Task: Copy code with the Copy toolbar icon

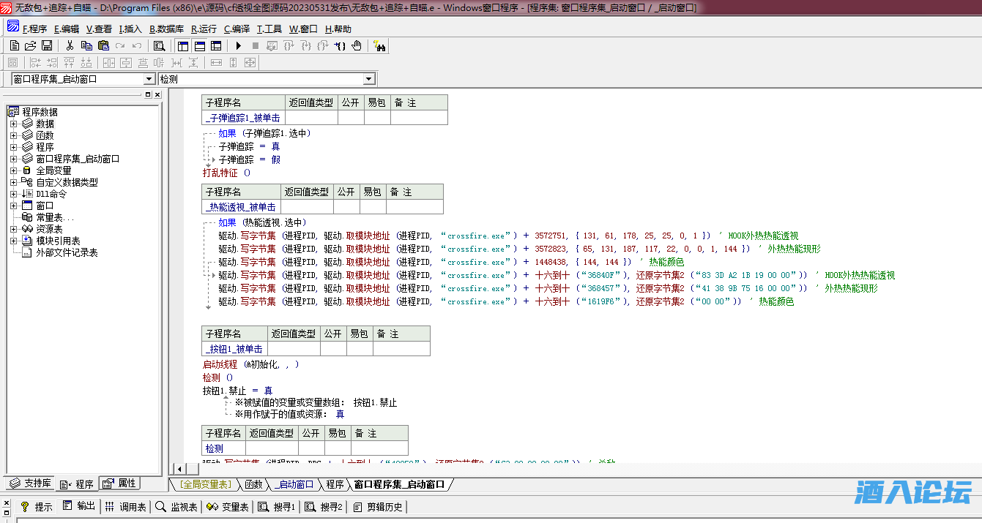Action: 86,45
